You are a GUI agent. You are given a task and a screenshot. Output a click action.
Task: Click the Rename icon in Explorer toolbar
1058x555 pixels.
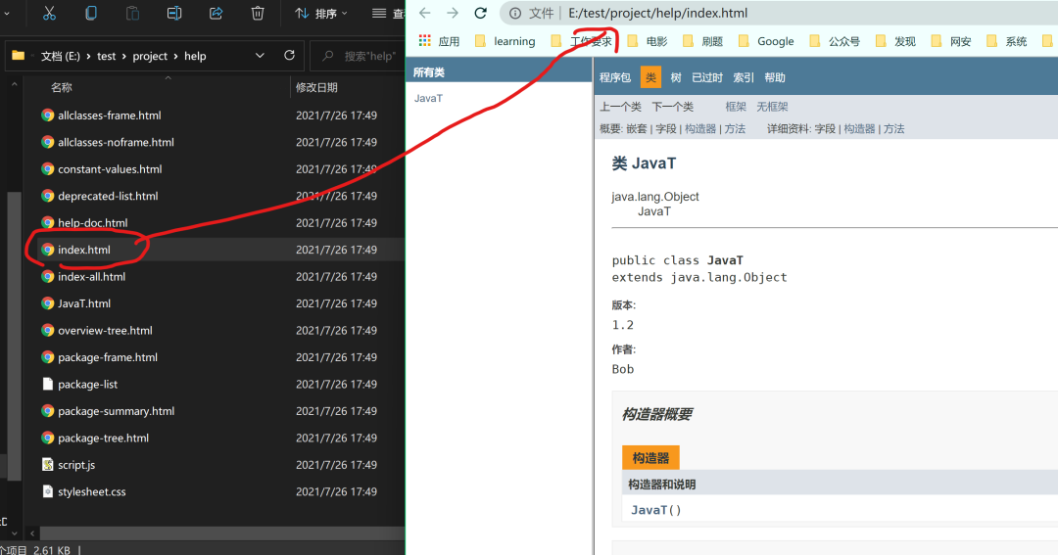tap(174, 13)
